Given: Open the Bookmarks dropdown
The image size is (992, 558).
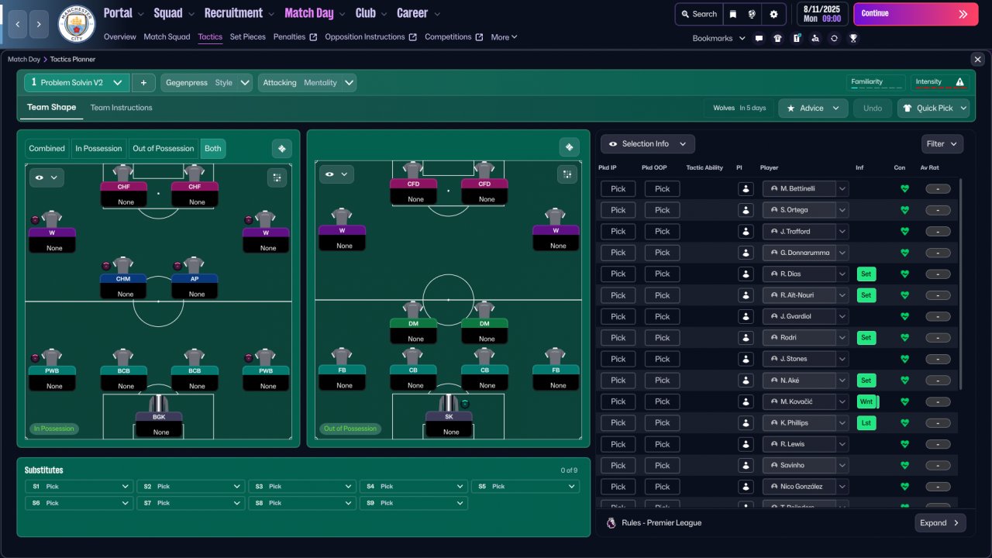Looking at the screenshot, I should (x=719, y=38).
